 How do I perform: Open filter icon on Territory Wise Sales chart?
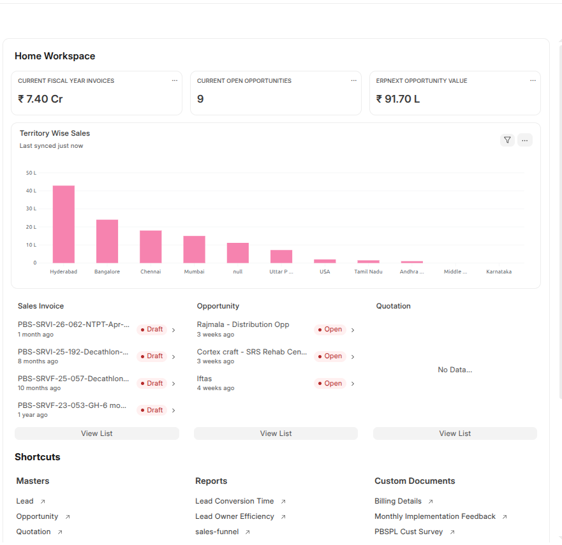(507, 140)
